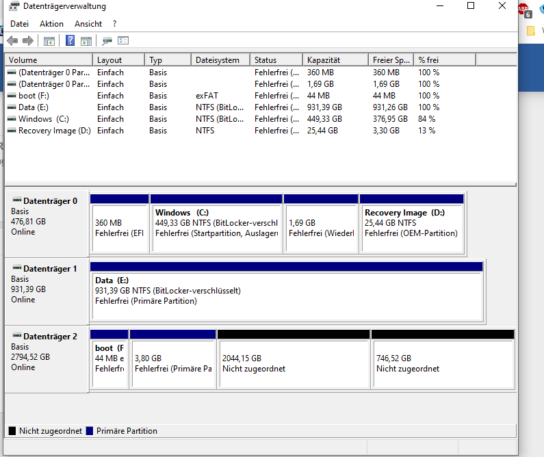Viewport: 544px width, 457px height.
Task: Select the Recovery Image (D:) partition block
Action: coord(412,224)
